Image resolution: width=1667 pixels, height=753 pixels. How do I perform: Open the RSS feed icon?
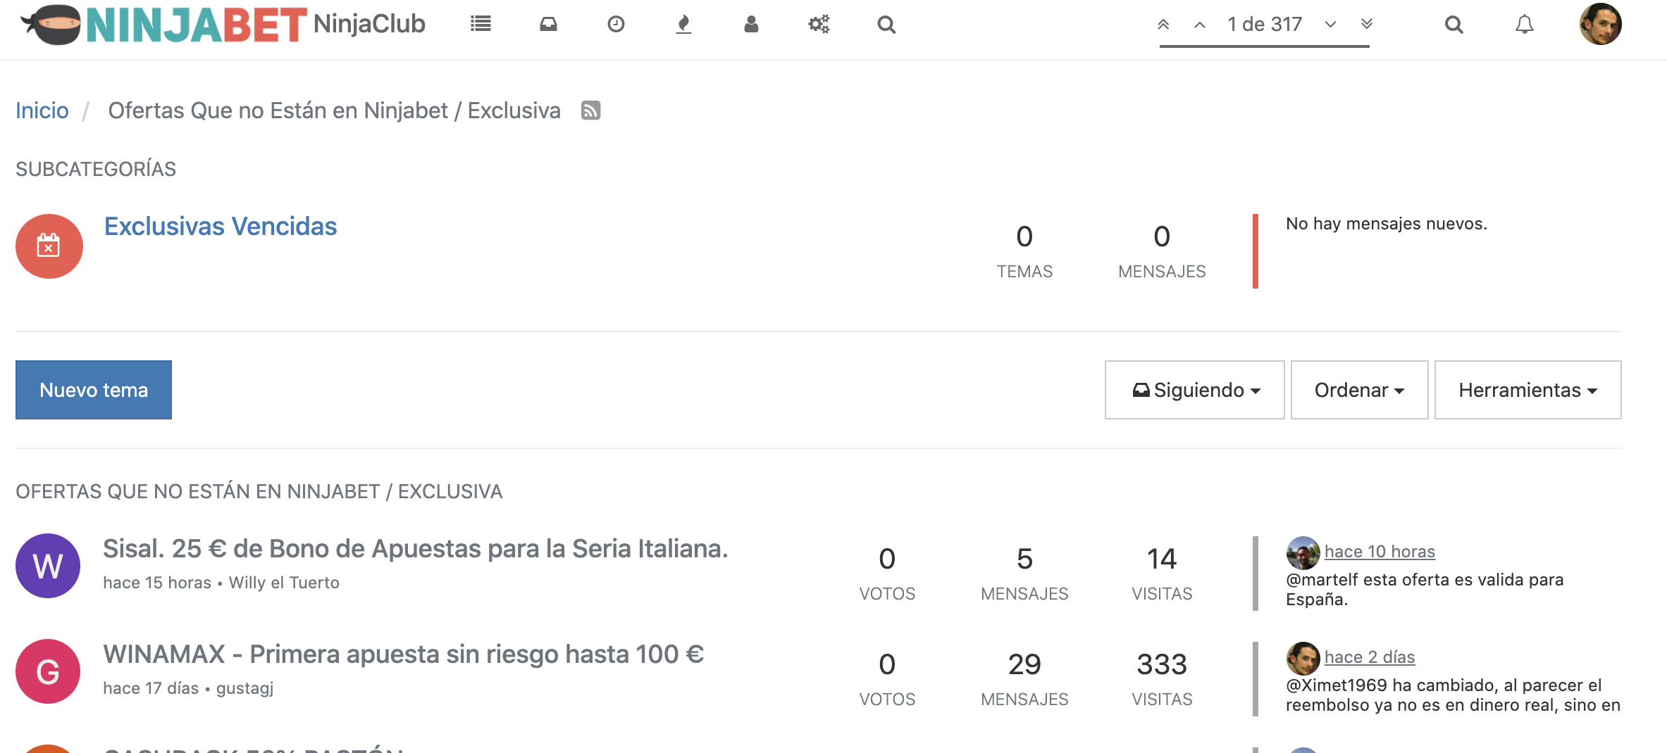coord(590,110)
